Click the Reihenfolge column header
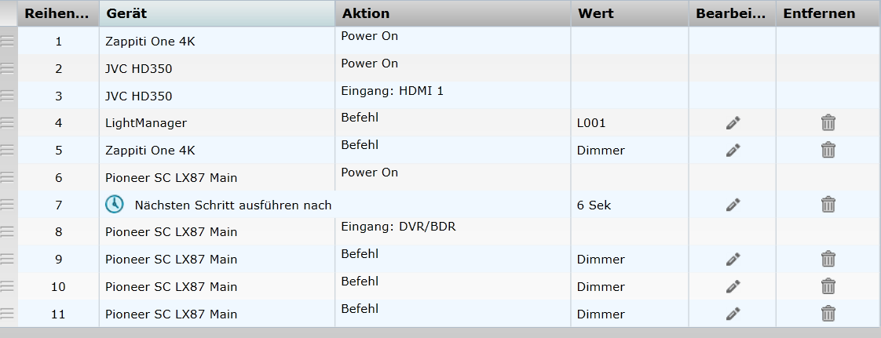Image resolution: width=881 pixels, height=338 pixels. 58,13
